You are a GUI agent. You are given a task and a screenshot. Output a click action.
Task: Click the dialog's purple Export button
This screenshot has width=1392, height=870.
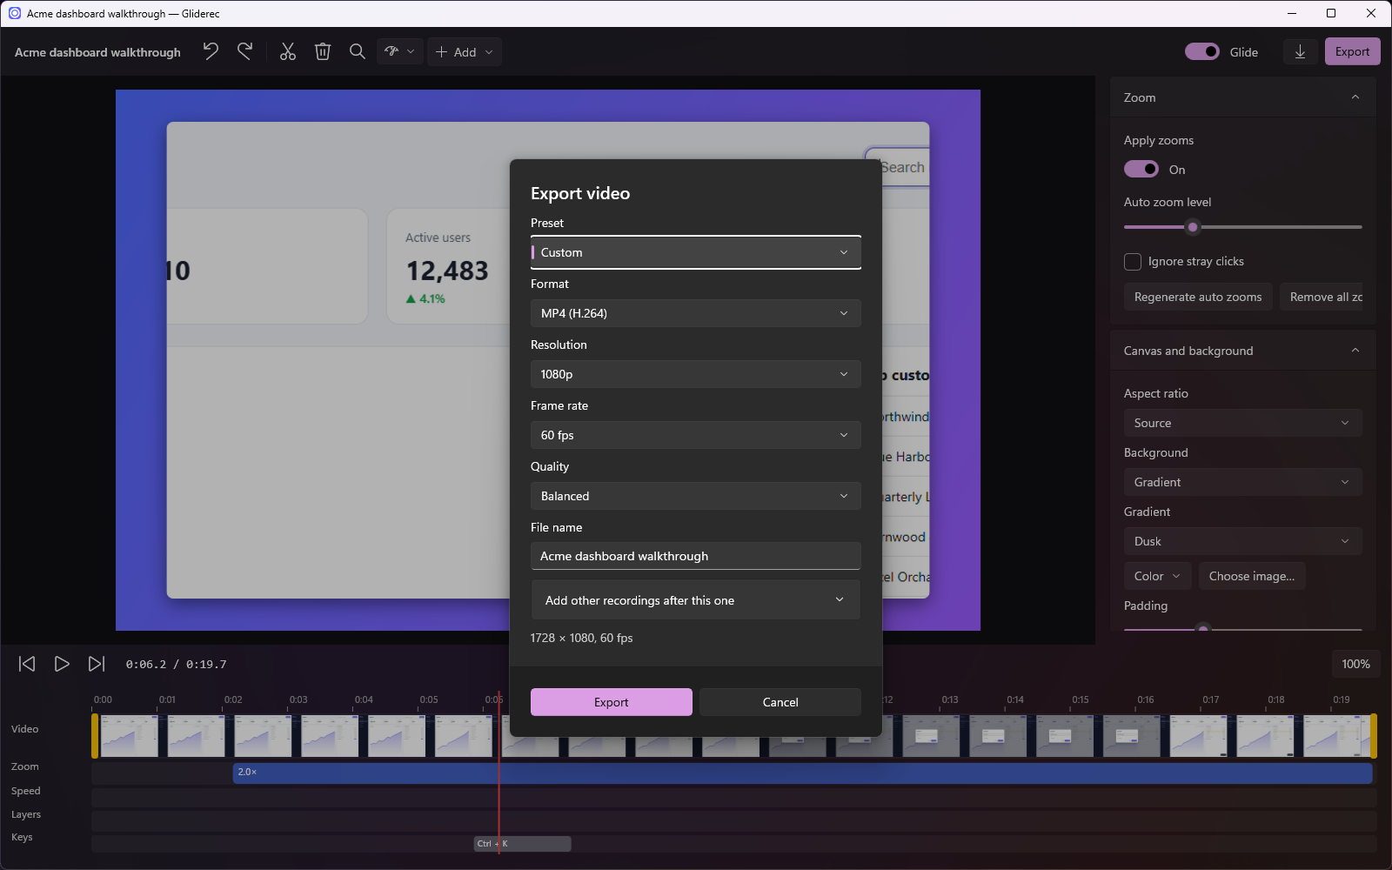click(611, 702)
